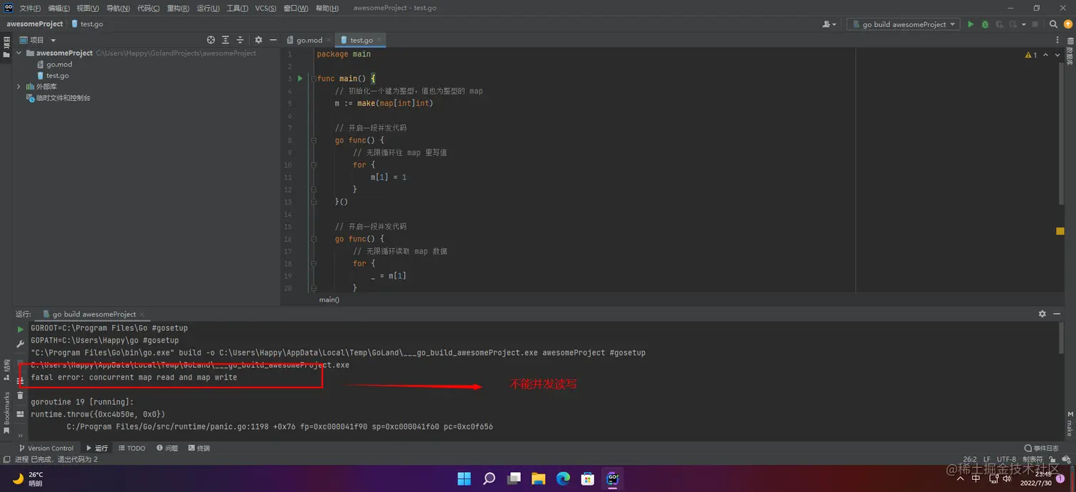Close the go build awesomeProject run tab
The width and height of the screenshot is (1076, 492).
coord(142,314)
